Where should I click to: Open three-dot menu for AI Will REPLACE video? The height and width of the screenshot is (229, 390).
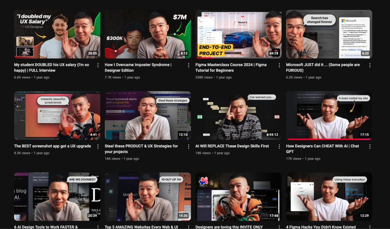(x=279, y=147)
